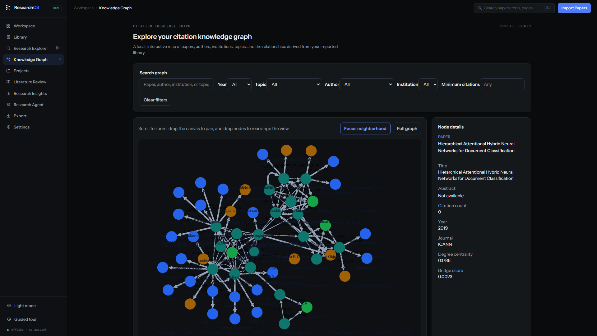
Task: Start the Guided tour
Action: coord(33,319)
